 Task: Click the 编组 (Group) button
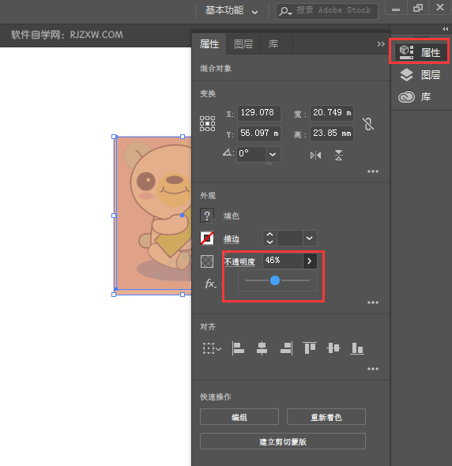click(239, 417)
